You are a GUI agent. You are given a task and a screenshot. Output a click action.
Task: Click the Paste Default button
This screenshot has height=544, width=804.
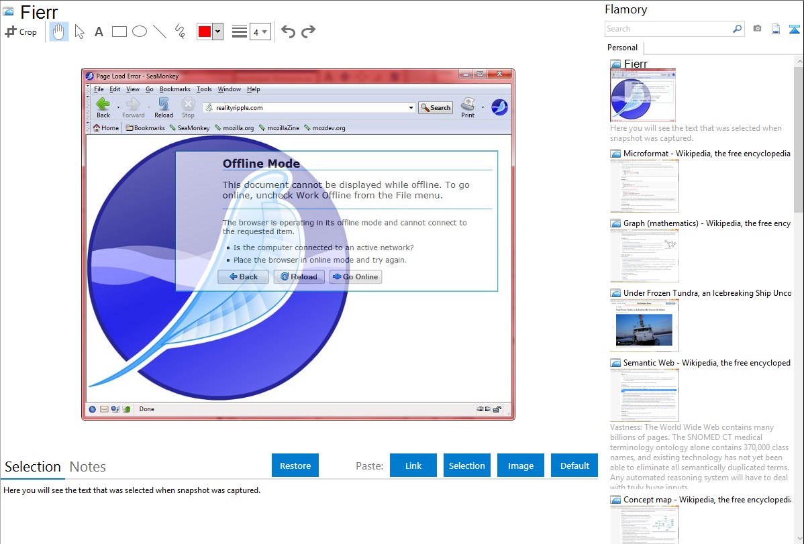pyautogui.click(x=574, y=466)
